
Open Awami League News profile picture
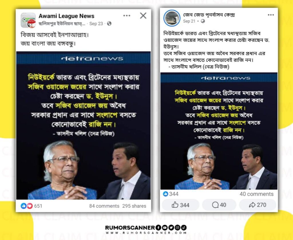[28, 20]
